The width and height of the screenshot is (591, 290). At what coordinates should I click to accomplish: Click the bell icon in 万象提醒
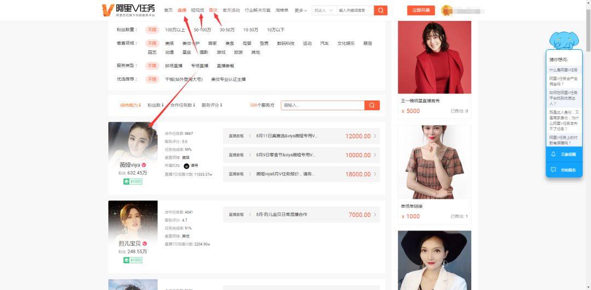tap(553, 154)
